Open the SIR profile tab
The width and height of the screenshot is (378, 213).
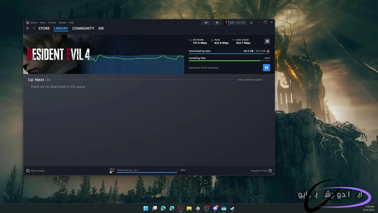pyautogui.click(x=101, y=28)
